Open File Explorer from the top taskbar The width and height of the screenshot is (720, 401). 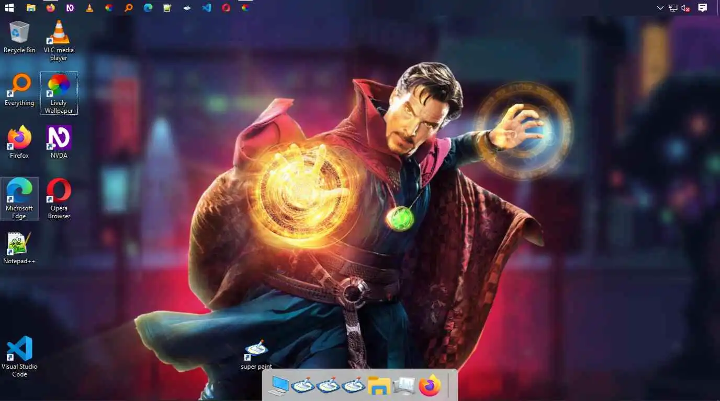[31, 8]
